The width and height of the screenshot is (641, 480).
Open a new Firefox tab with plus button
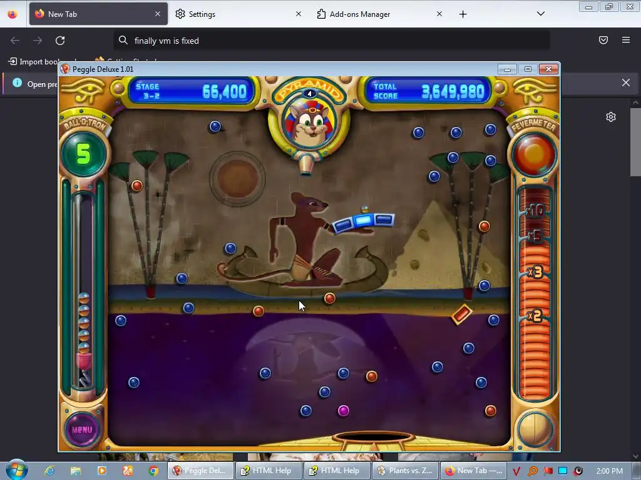tap(463, 14)
